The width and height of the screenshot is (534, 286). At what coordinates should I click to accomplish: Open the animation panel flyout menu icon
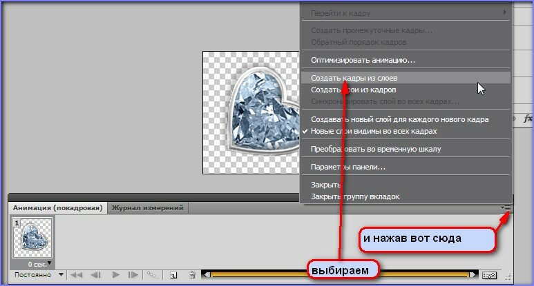506,207
